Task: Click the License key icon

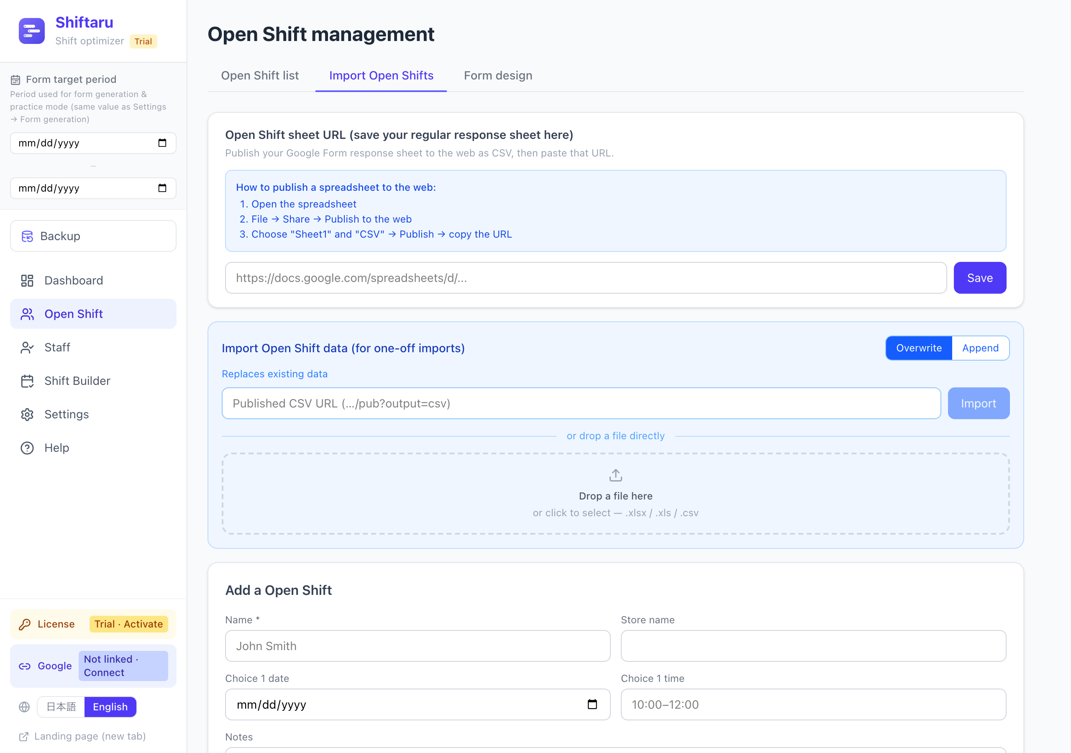Action: [24, 624]
